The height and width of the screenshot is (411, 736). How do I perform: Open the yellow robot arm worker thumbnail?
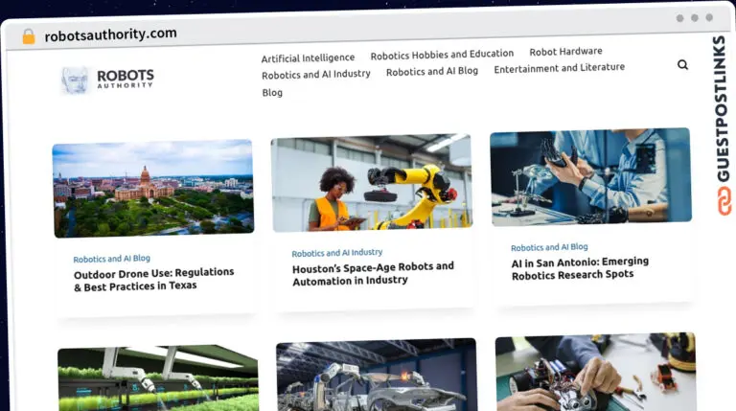(372, 183)
